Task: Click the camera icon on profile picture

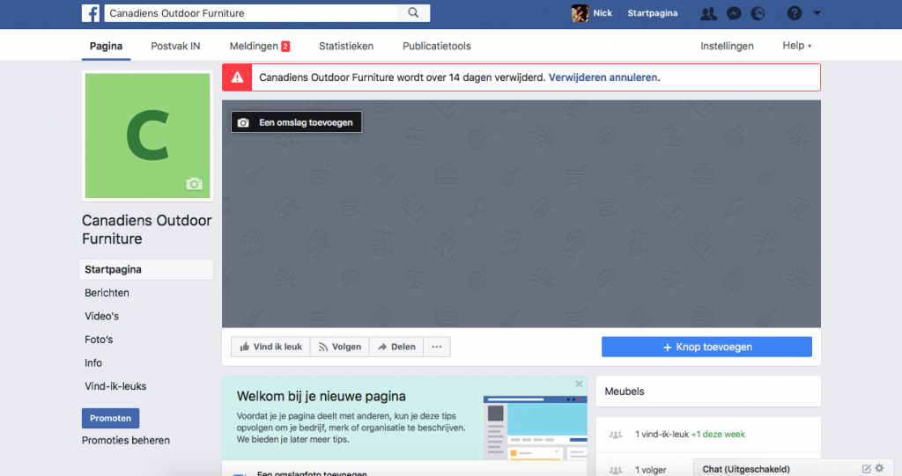Action: click(194, 184)
